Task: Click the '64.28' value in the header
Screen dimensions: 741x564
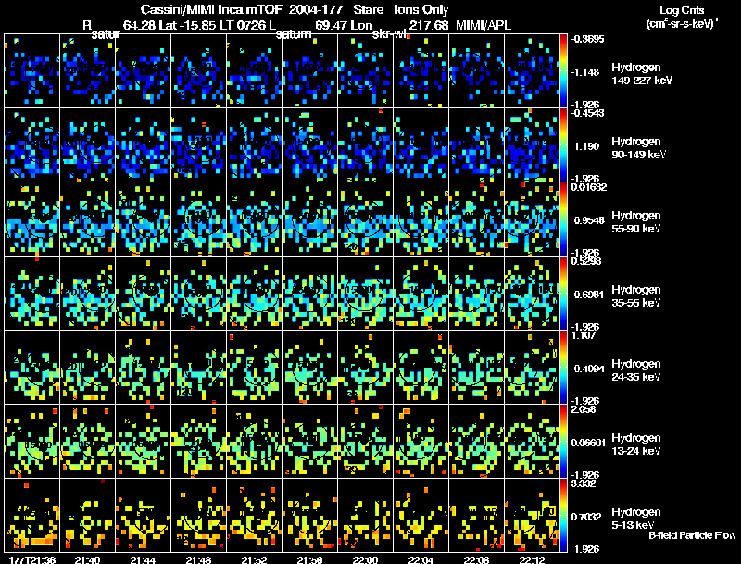Action: click(139, 25)
